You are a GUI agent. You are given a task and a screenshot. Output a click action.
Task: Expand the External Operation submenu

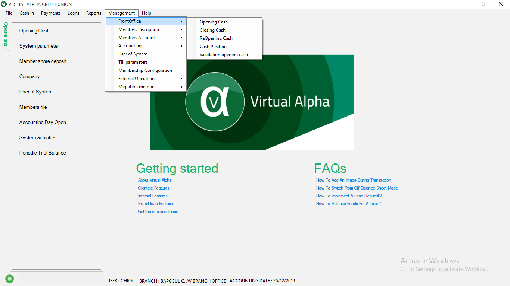146,79
